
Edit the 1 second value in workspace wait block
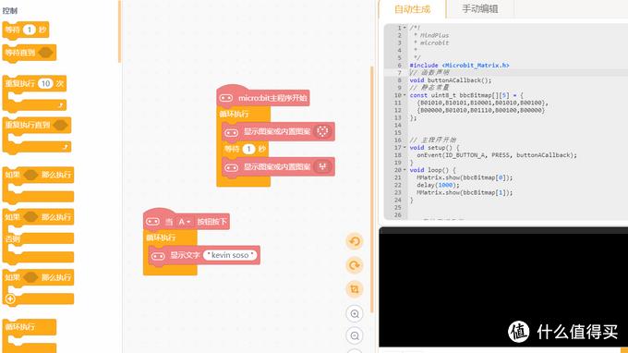(248, 149)
